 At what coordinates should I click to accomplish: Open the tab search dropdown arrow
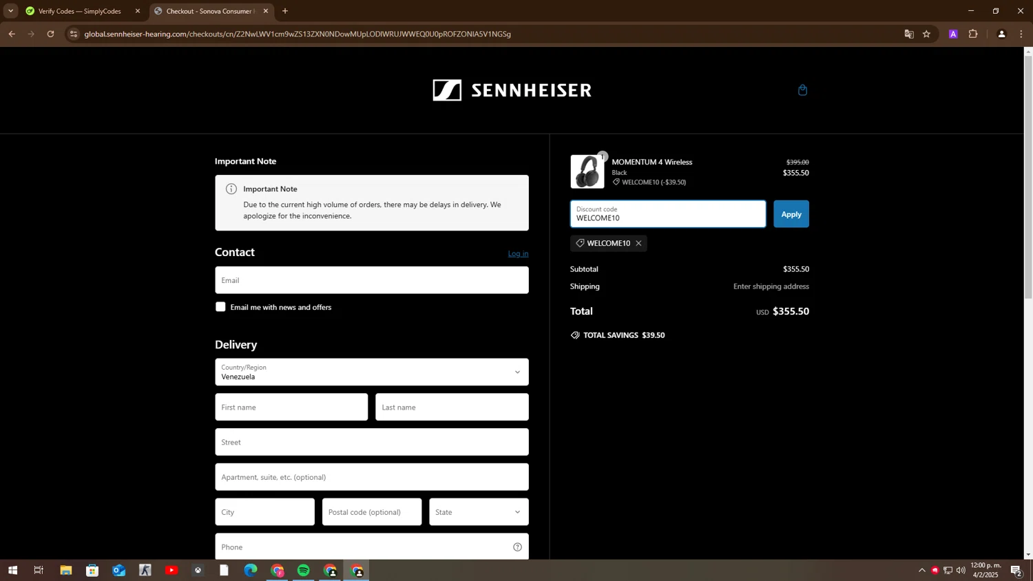pos(10,11)
